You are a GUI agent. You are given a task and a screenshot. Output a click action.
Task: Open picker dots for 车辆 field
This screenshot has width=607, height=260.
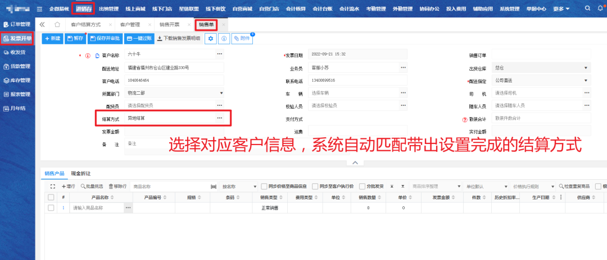point(404,92)
